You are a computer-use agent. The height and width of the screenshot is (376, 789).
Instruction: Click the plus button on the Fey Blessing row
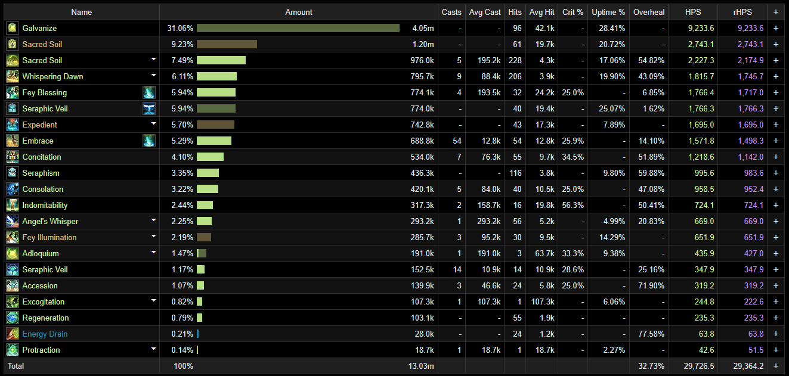pos(776,92)
